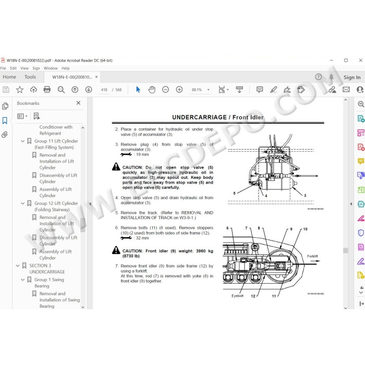The width and height of the screenshot is (365, 365).
Task: Go to next page arrow
Action: pyautogui.click(x=89, y=90)
